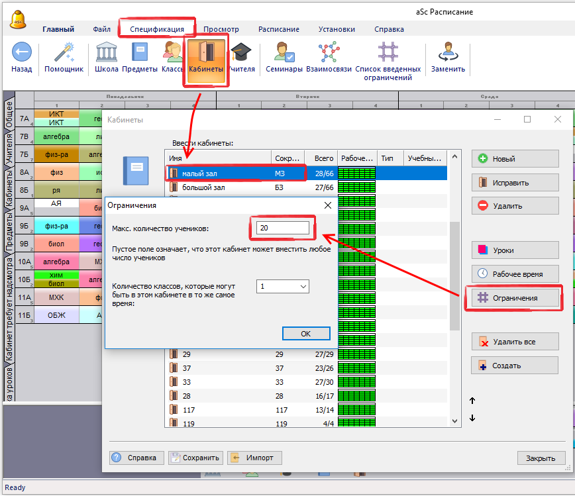Screen dimensions: 575x498
Task: Click the move-down arrow beside room list
Action: (472, 418)
